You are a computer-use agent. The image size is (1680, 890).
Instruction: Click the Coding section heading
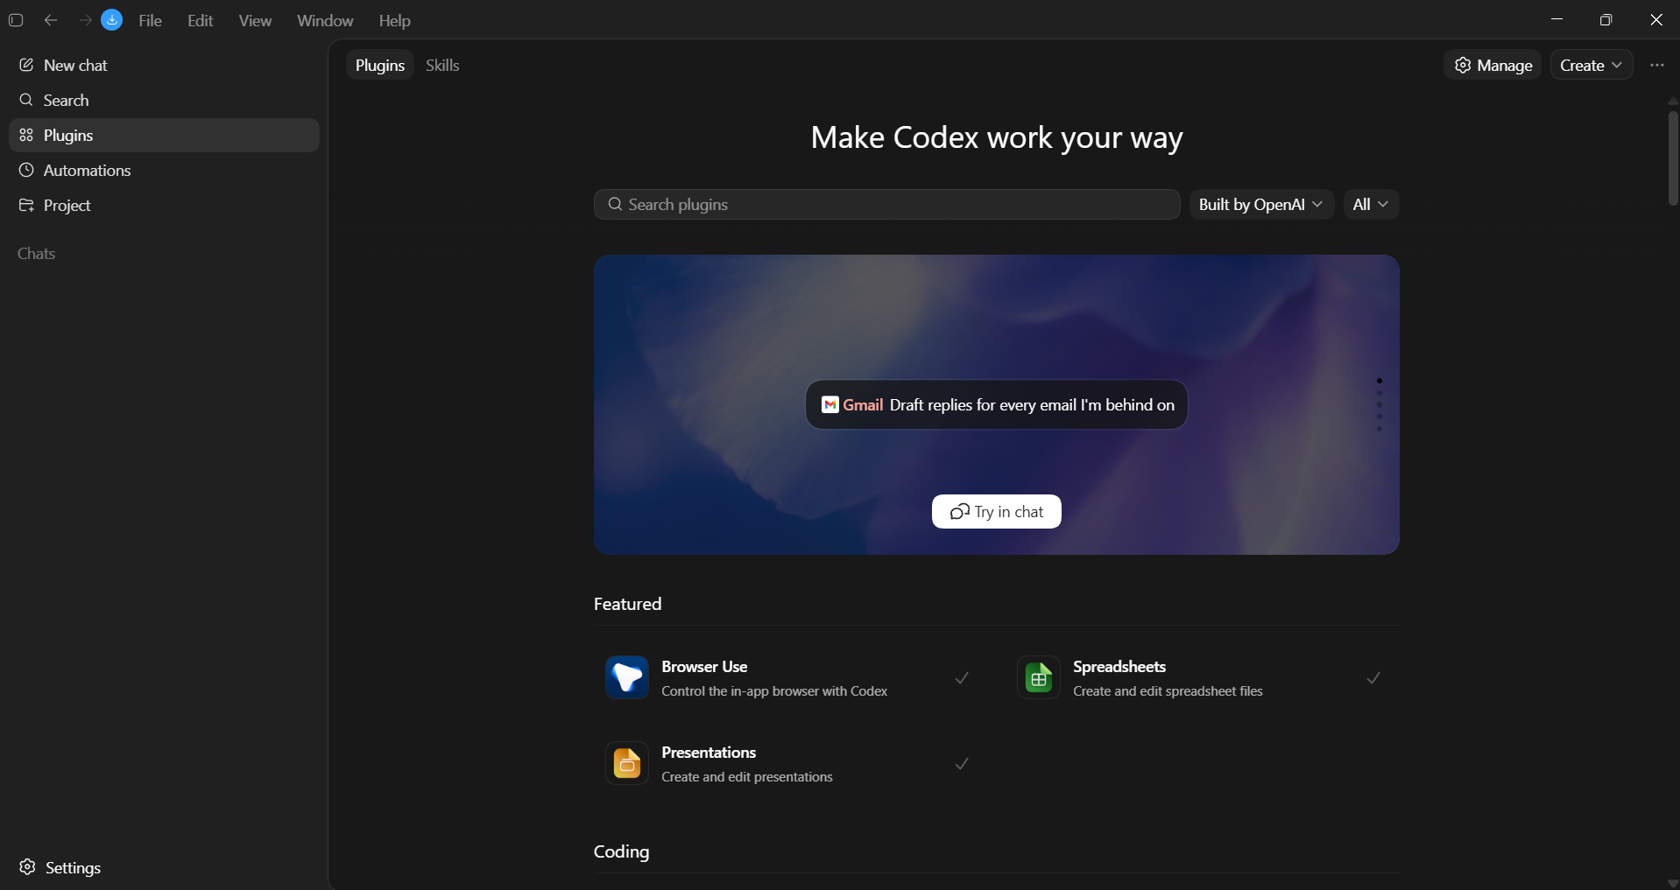click(621, 851)
